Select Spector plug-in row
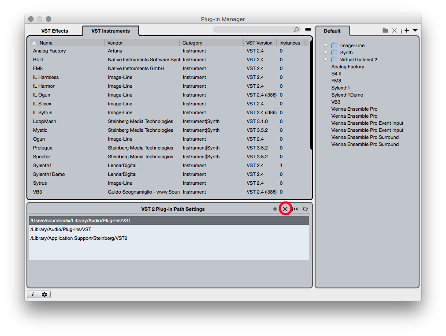Viewport: 446px width, 336px height. coord(170,157)
